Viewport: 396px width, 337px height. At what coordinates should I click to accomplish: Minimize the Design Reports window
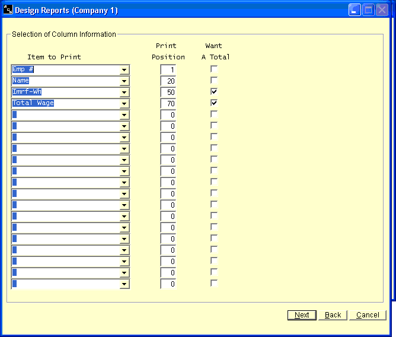tap(355, 10)
